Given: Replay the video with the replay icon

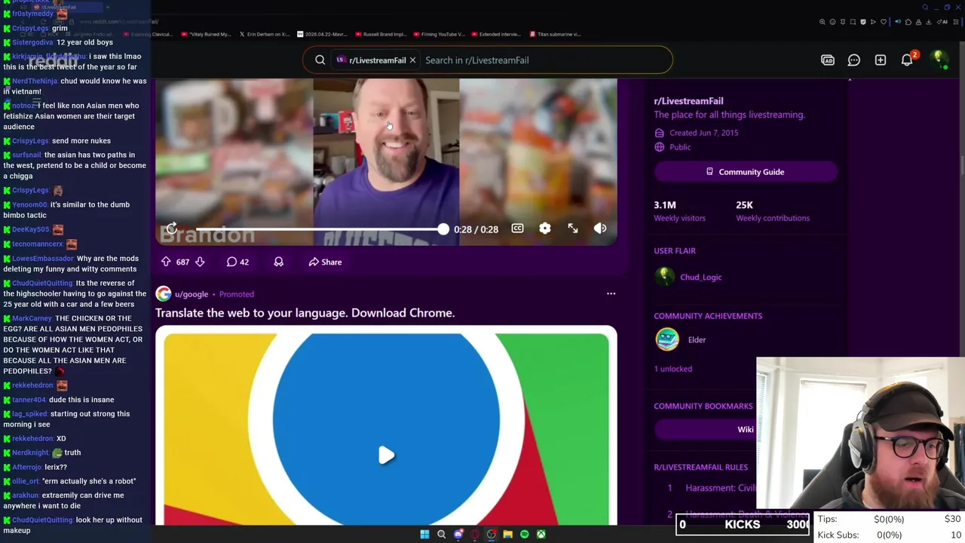Looking at the screenshot, I should pos(172,229).
